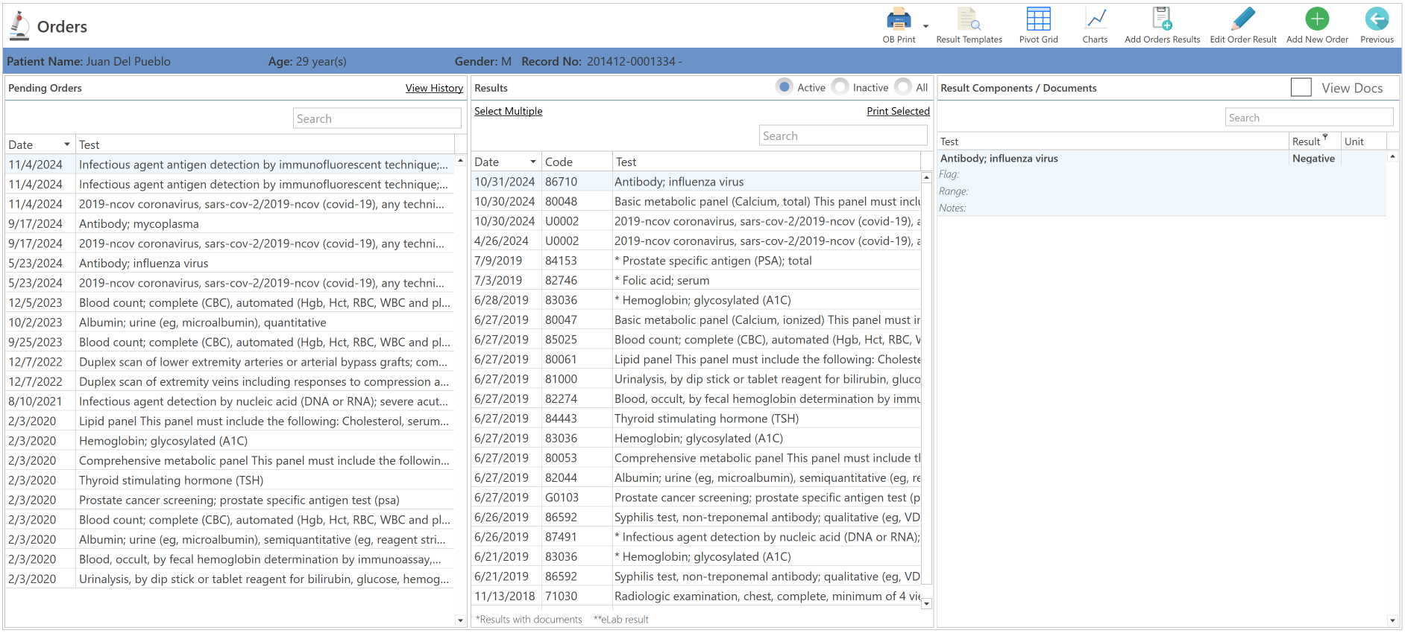Open Pending Orders Date column dropdown
Viewport: 1405px width, 633px height.
coord(67,144)
